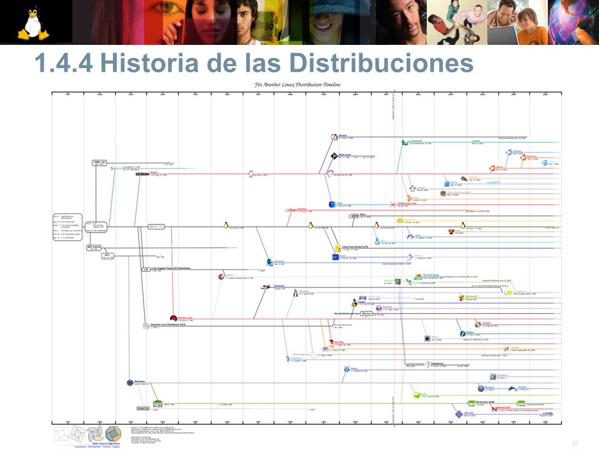Click the UnitedLinux logo

coord(428,364)
